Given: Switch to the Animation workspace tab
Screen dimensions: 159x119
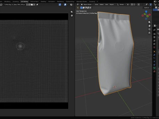Looking at the screenshot, I should (52, 2).
